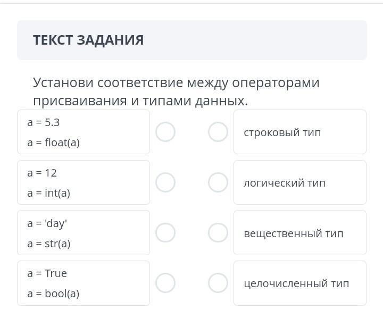
Task: Click the 'a = True, a = bool(a)' box
Action: tap(84, 283)
